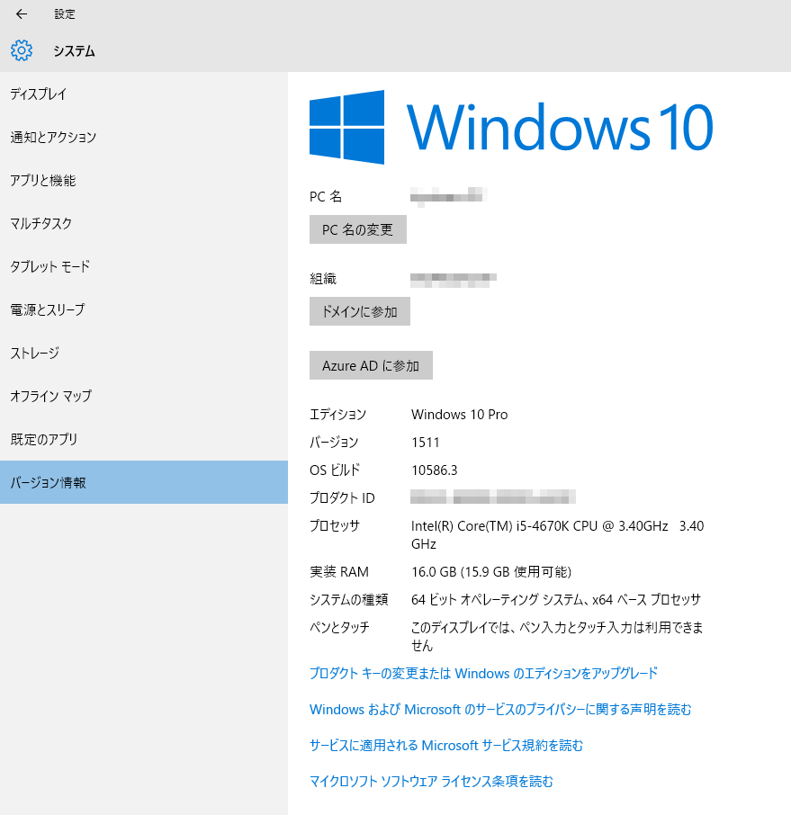Click the OS build value 10586.3
Screen dimensions: 791x815
435,470
